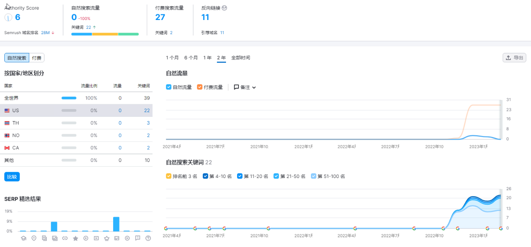
Task: Click the 导出 export button
Action: 514,58
